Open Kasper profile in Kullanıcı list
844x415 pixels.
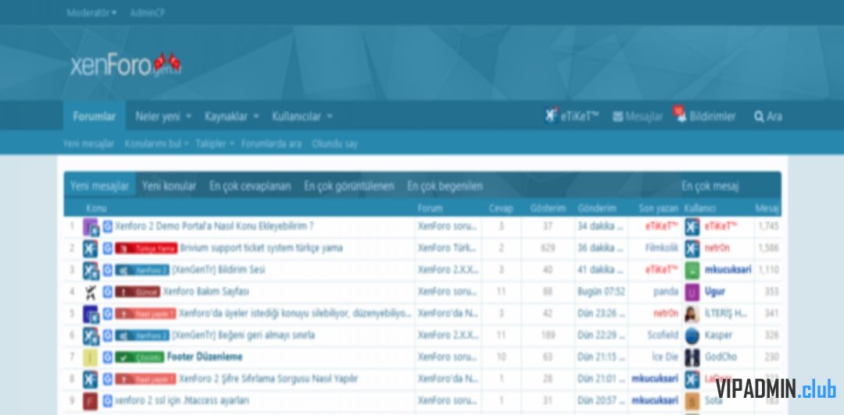tap(718, 335)
